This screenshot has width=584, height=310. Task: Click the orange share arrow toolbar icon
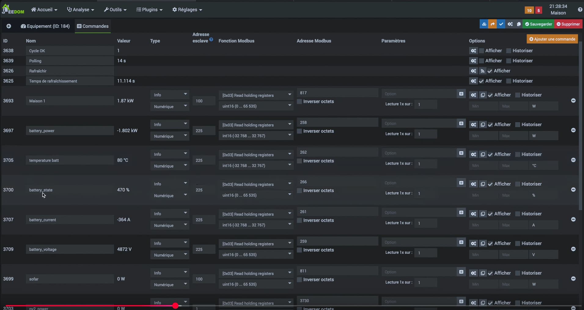(492, 24)
